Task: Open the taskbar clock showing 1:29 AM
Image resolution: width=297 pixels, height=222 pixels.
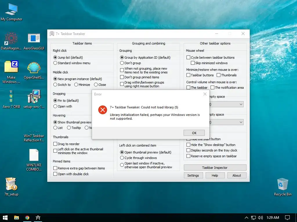Action: click(273, 218)
